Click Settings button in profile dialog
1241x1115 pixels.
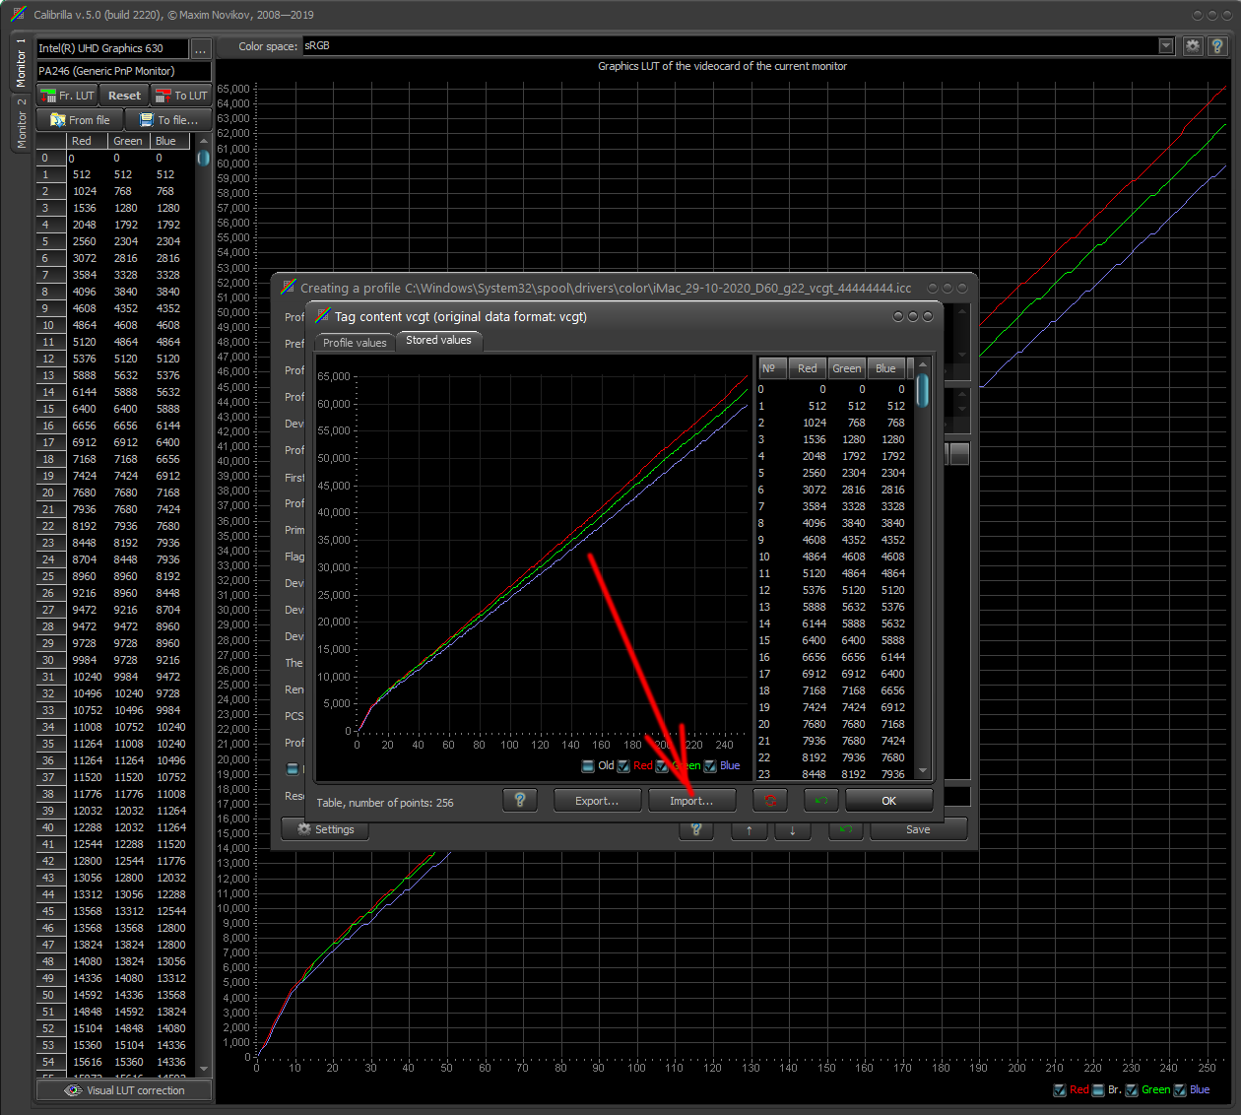click(x=325, y=829)
